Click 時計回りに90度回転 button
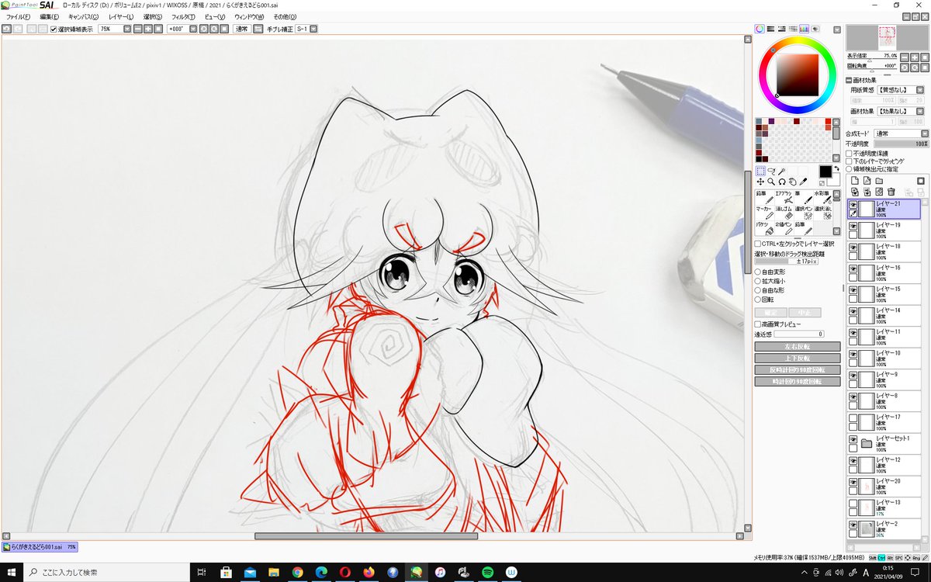The height and width of the screenshot is (582, 931). [797, 382]
